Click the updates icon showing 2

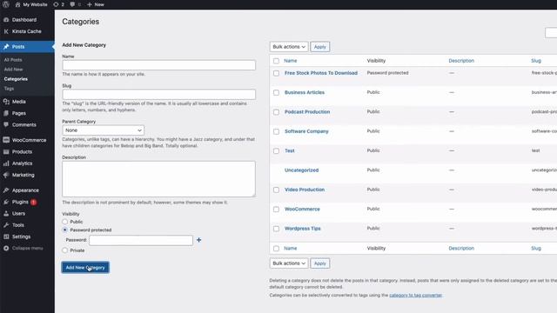tap(56, 4)
